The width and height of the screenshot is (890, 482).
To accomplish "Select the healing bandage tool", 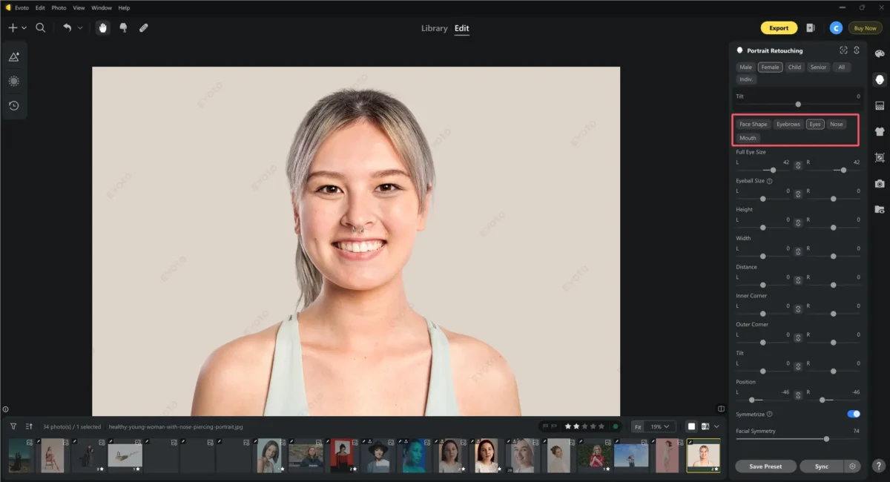I will click(144, 27).
